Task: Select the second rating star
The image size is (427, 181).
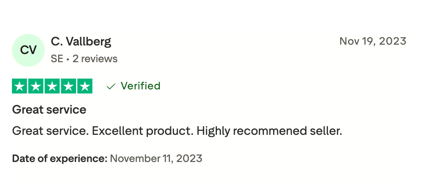Action: point(36,86)
